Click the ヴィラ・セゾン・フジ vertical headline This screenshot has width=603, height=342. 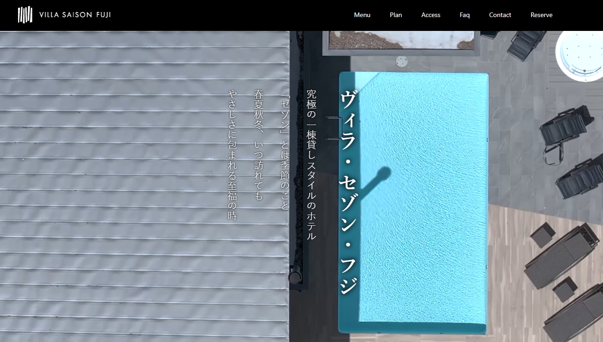[348, 192]
